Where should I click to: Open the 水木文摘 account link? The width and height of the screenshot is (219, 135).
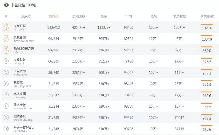pos(19,94)
